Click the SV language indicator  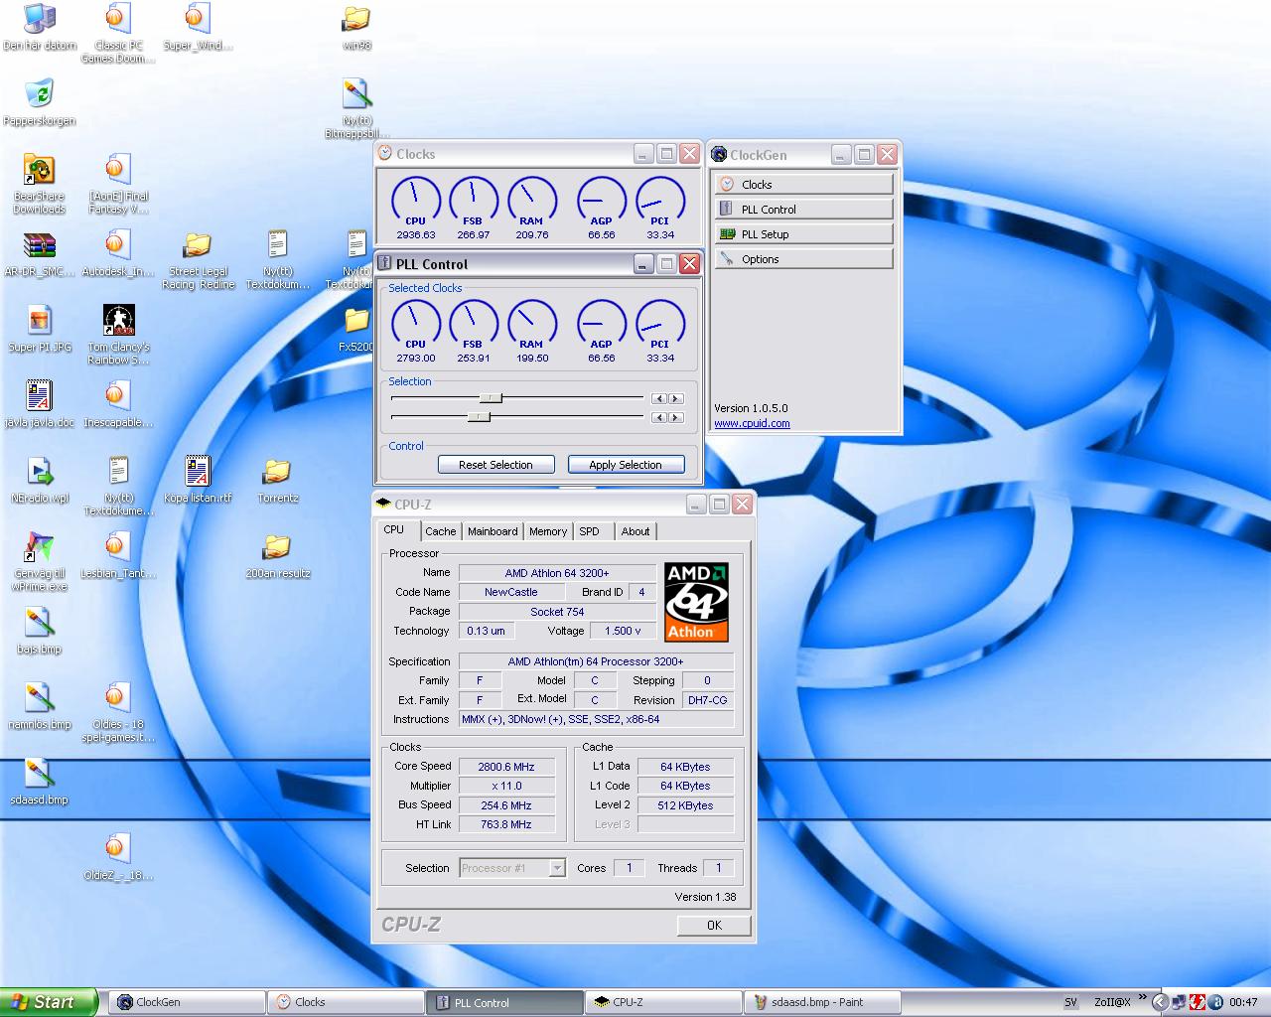(1070, 1002)
